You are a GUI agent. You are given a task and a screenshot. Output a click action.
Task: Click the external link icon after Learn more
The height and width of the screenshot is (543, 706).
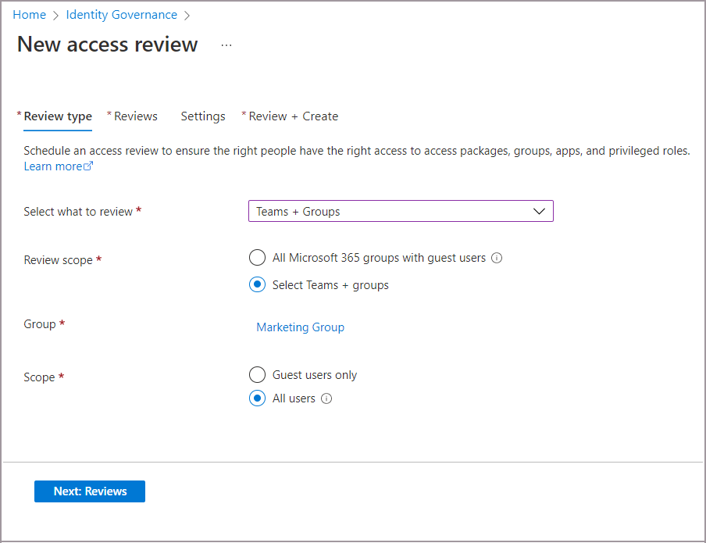tap(89, 166)
